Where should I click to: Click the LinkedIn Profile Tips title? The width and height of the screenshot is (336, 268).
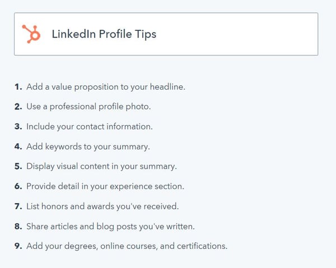tap(104, 34)
